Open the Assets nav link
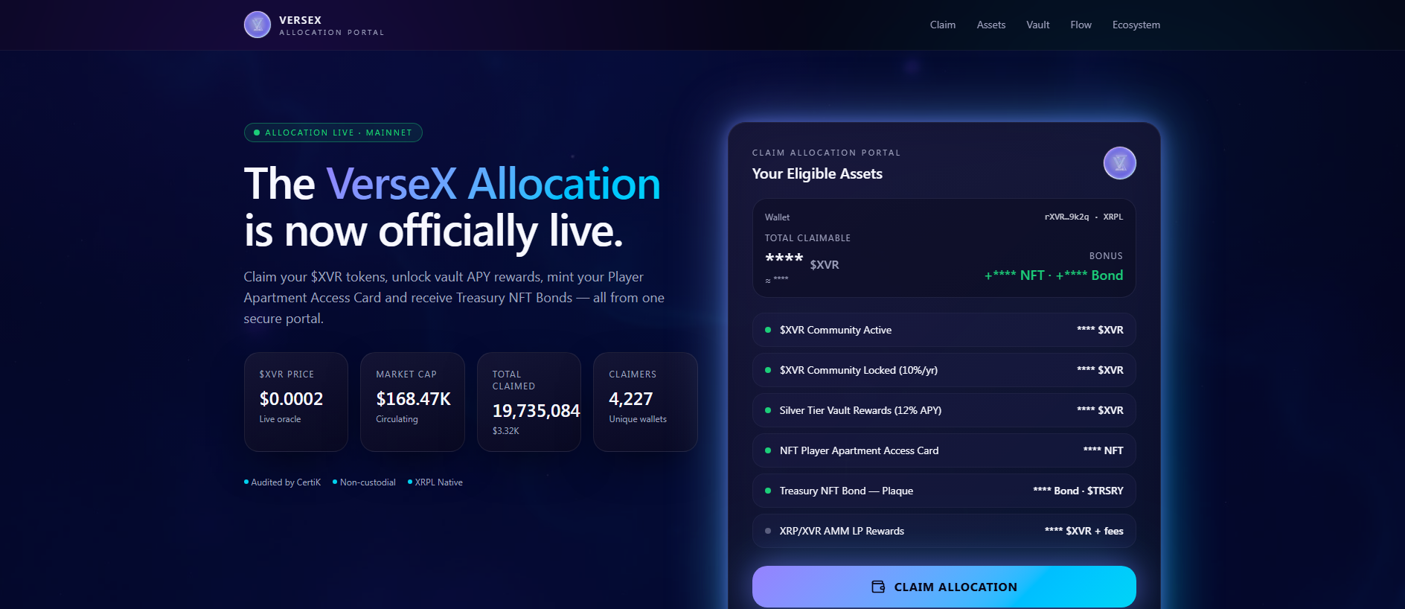Viewport: 1405px width, 609px height. tap(991, 25)
